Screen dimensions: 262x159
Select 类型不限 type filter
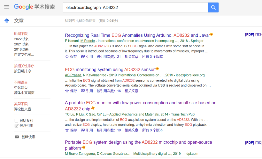[x=21, y=104]
